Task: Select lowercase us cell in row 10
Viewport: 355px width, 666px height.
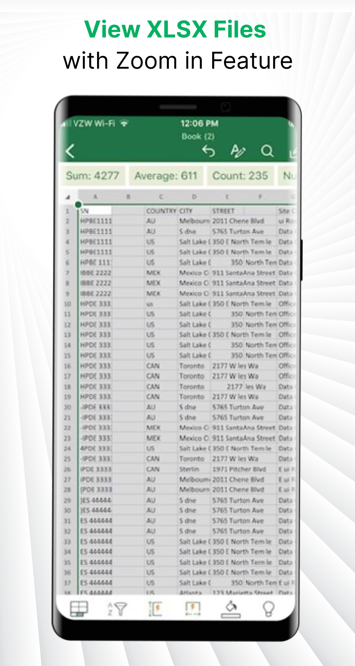Action: pos(161,304)
